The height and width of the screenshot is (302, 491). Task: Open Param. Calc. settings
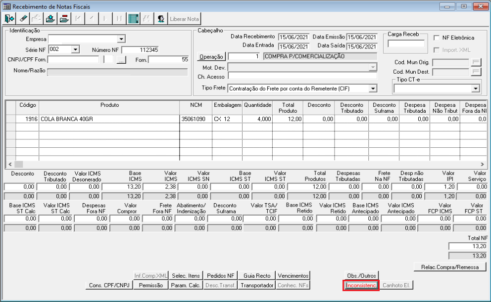(186, 285)
